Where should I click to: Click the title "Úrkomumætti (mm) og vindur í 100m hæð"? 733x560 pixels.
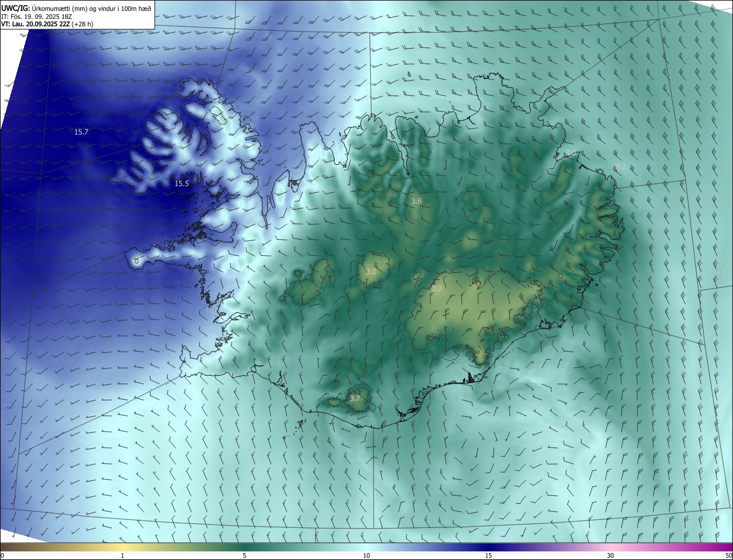coord(91,7)
